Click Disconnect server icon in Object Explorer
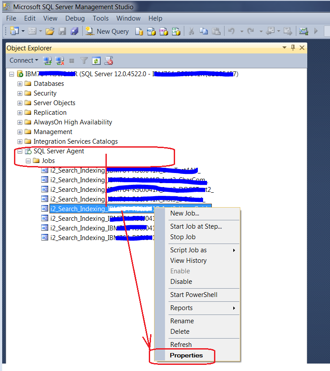Viewport: 330px width, 371px height. [x=60, y=60]
